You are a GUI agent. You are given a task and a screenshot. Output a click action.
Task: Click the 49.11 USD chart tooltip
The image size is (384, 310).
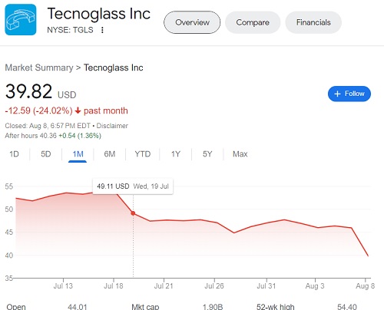coord(133,186)
